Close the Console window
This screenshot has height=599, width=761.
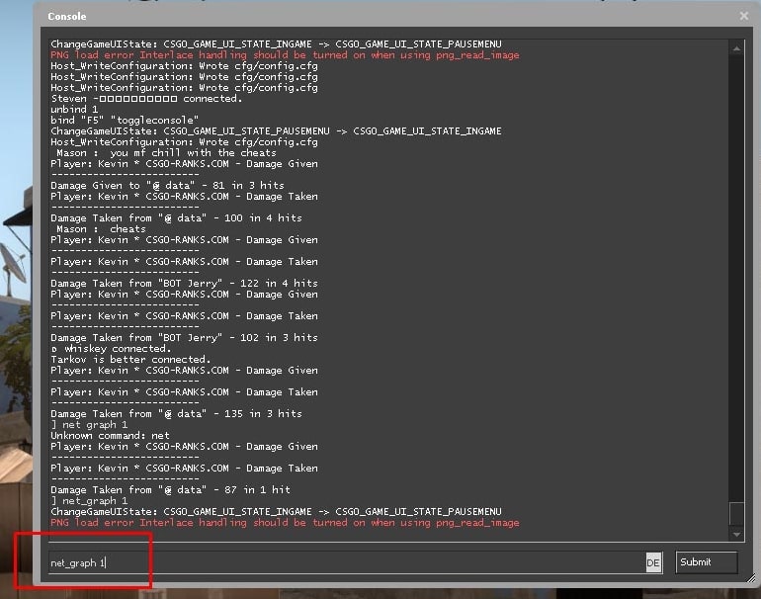(x=743, y=16)
